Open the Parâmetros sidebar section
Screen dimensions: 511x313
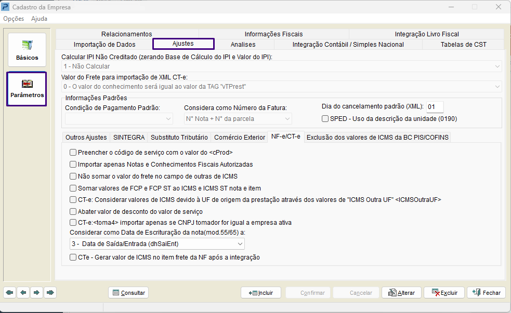(27, 89)
